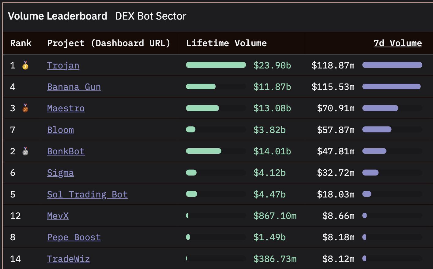433x269 pixels.
Task: Click the $13.08b lifetime volume value
Action: pyautogui.click(x=272, y=108)
